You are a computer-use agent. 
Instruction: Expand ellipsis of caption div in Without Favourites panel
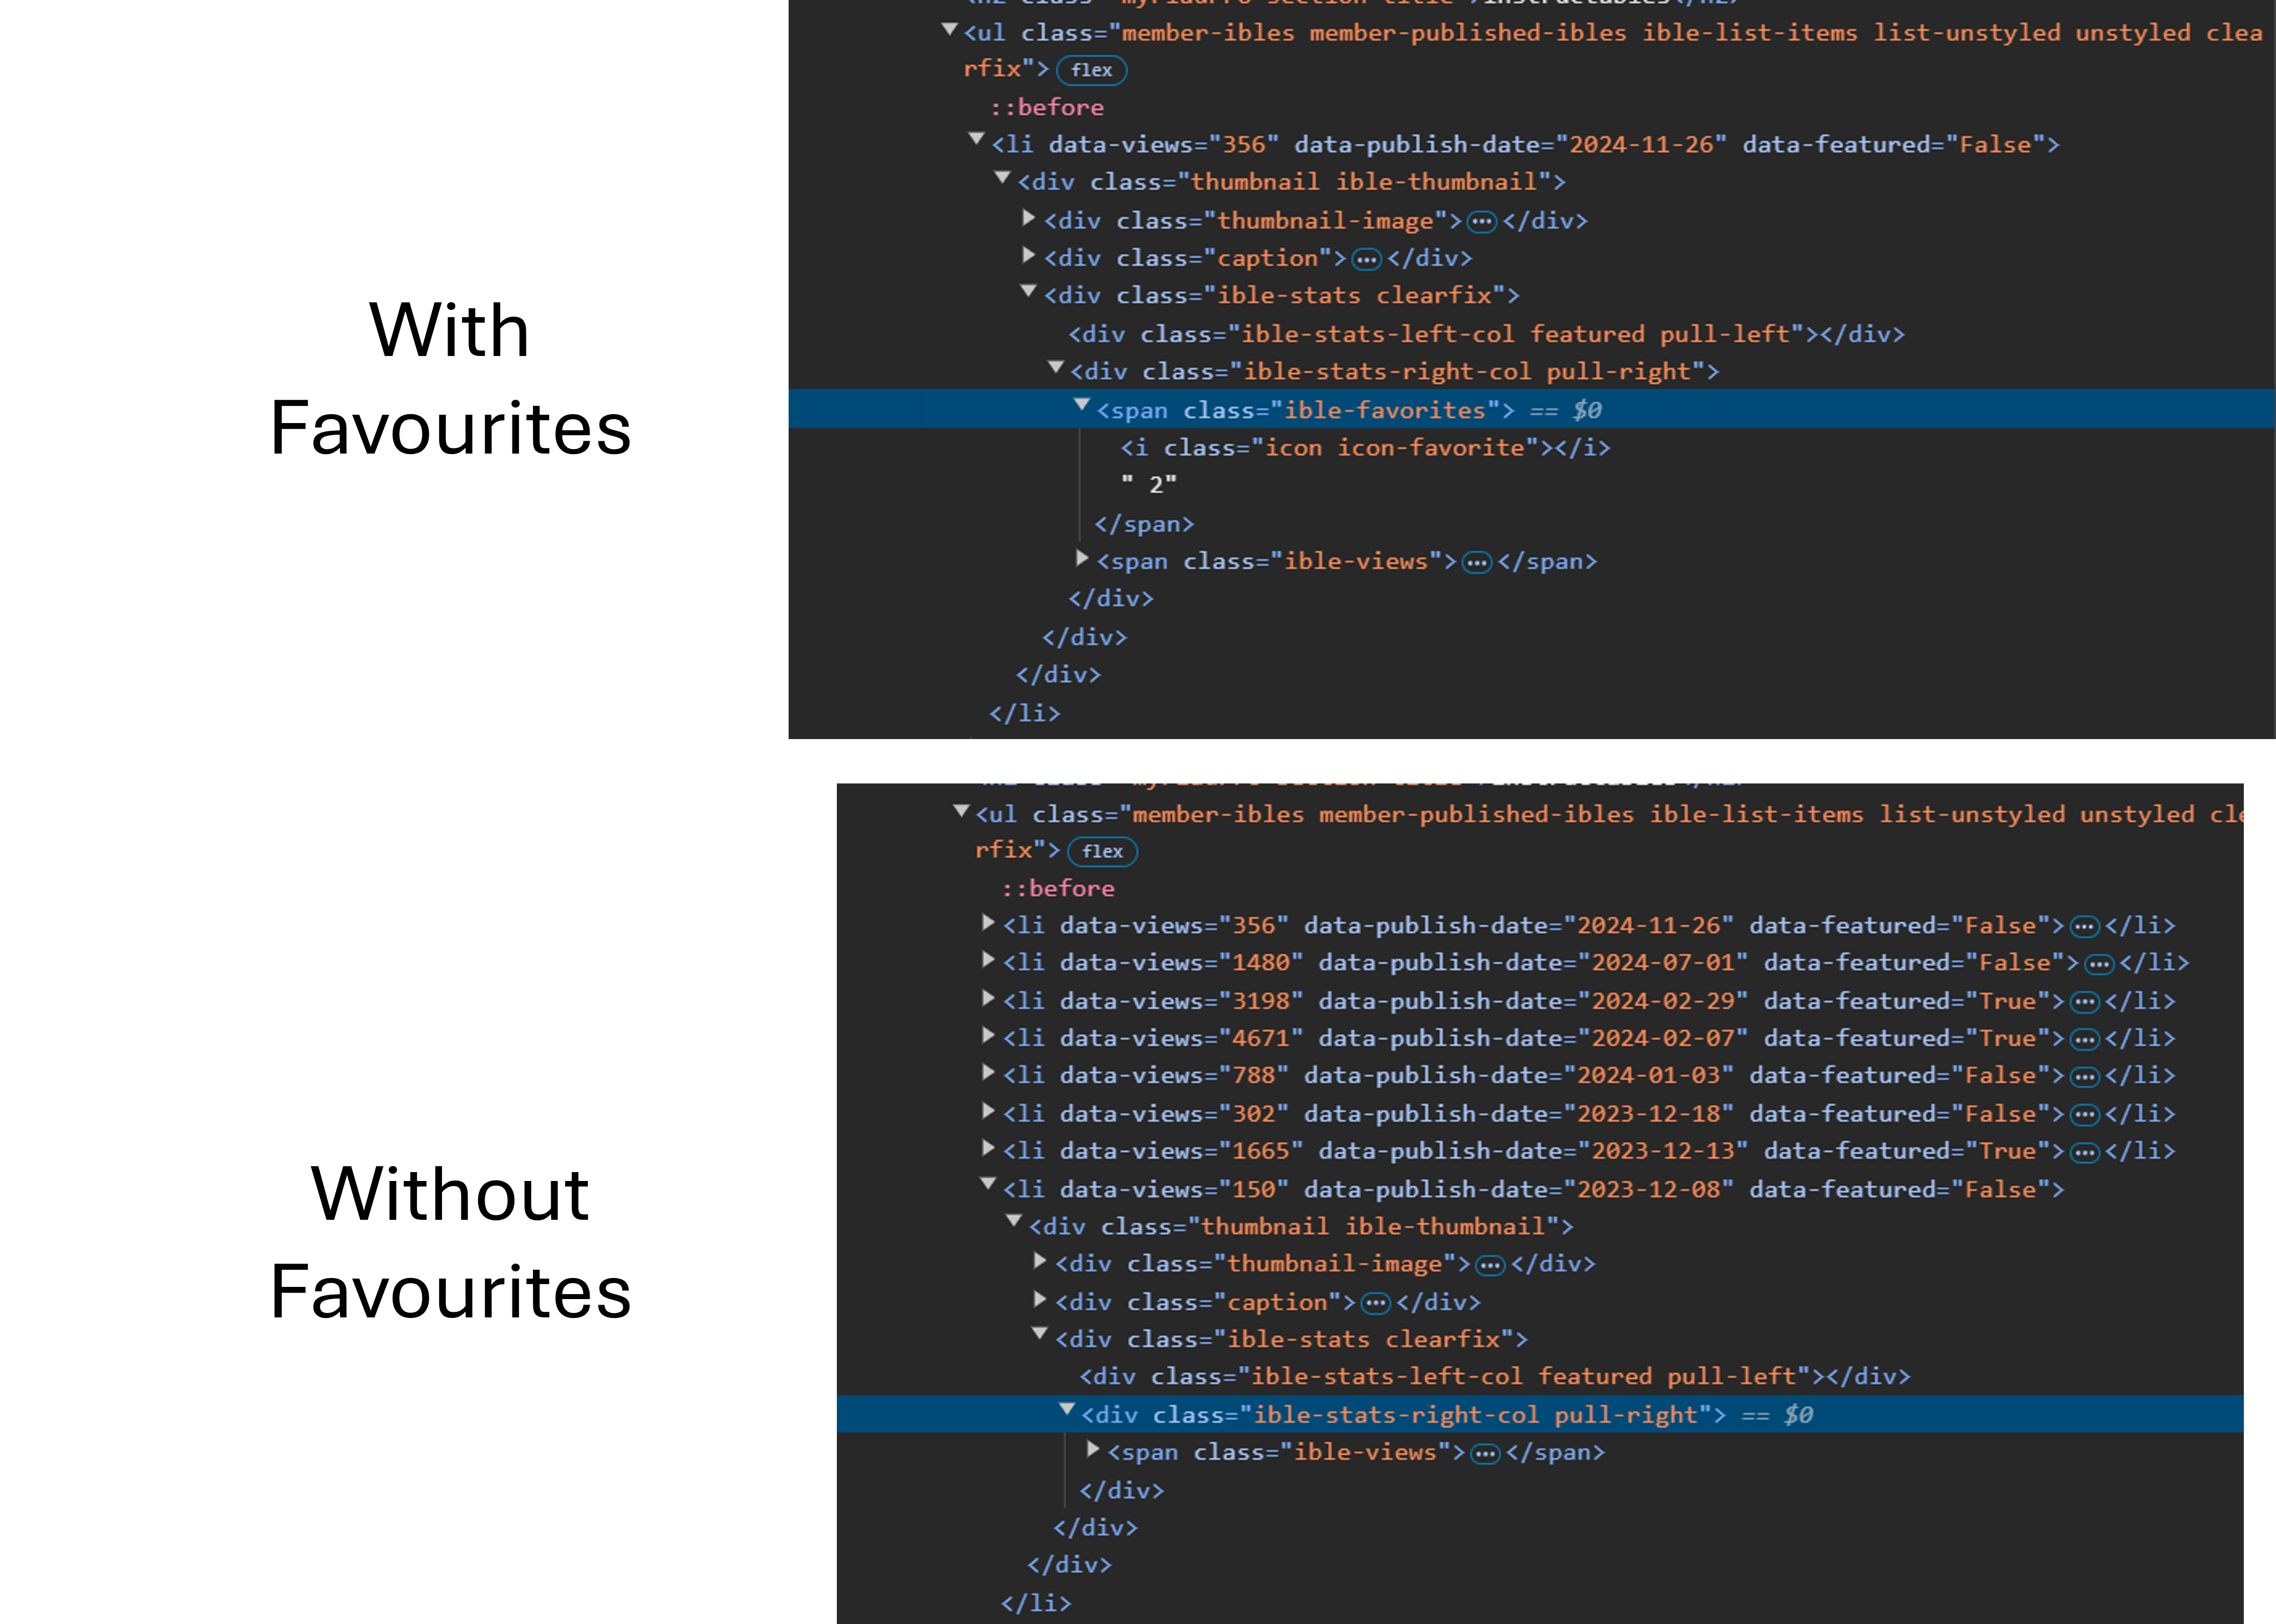point(1376,1303)
